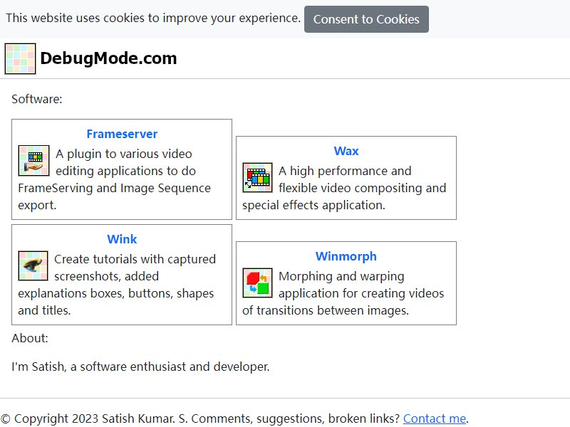Click the Wink tutorials description text
The height and width of the screenshot is (427, 570).
pyautogui.click(x=117, y=285)
